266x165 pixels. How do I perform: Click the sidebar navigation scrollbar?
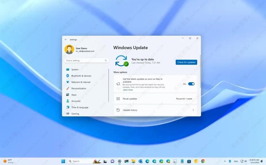(109, 85)
